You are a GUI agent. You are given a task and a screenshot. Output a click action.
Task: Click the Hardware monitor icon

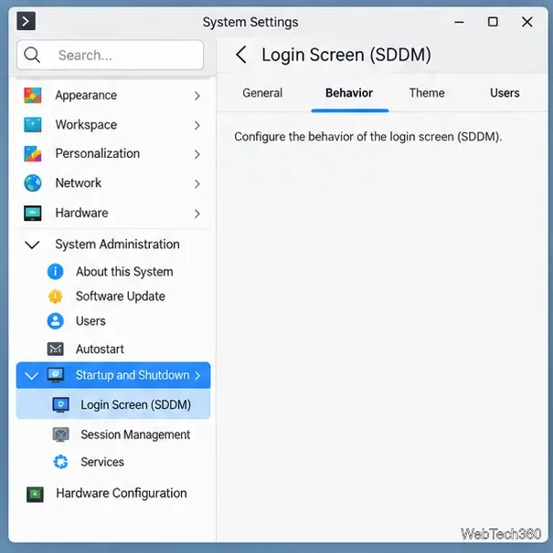(33, 213)
